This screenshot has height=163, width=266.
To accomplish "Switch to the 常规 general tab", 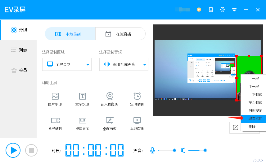I will [x=19, y=30].
